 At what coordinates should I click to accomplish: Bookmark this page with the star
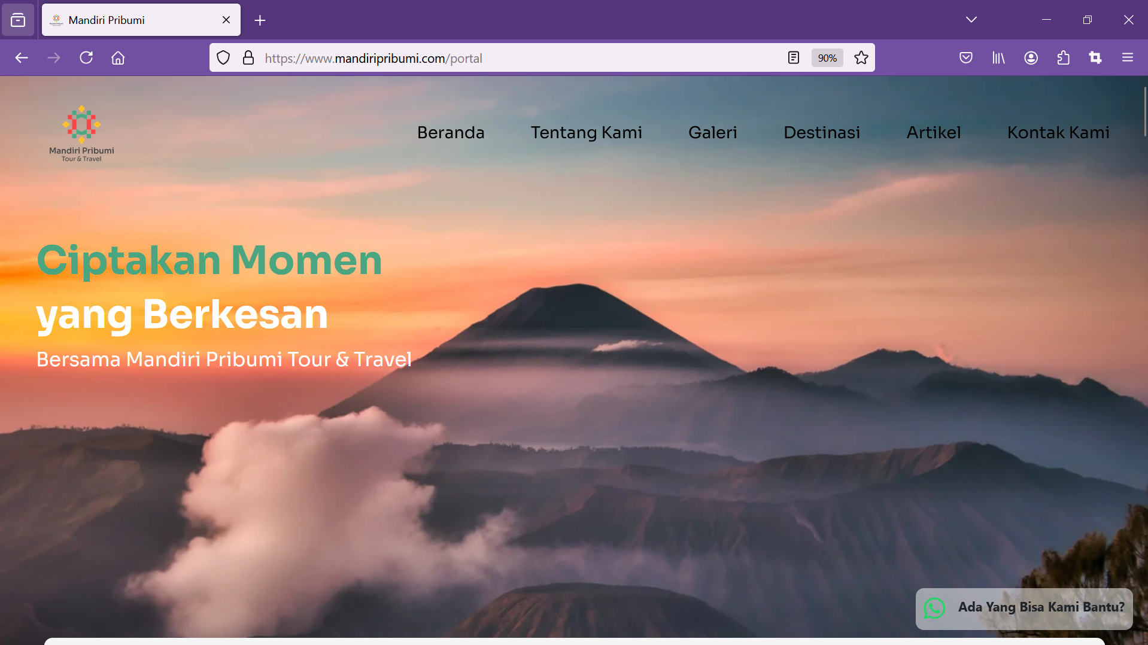pyautogui.click(x=861, y=58)
